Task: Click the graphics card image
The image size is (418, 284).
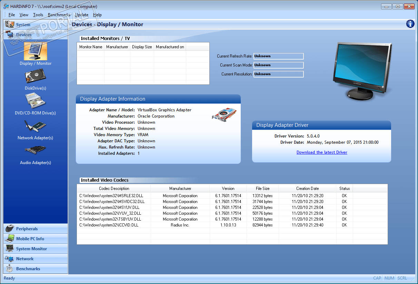Action: [224, 114]
